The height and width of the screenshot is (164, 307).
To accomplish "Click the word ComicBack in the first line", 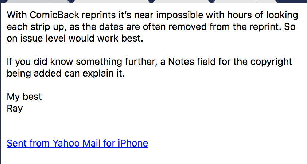I will pyautogui.click(x=54, y=15).
